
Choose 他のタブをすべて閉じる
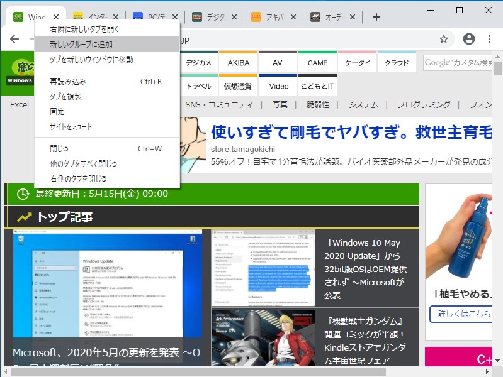point(107,163)
